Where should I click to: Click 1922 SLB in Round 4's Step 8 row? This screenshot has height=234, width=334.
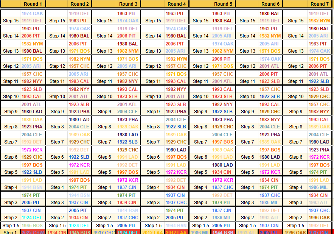(x=176, y=127)
